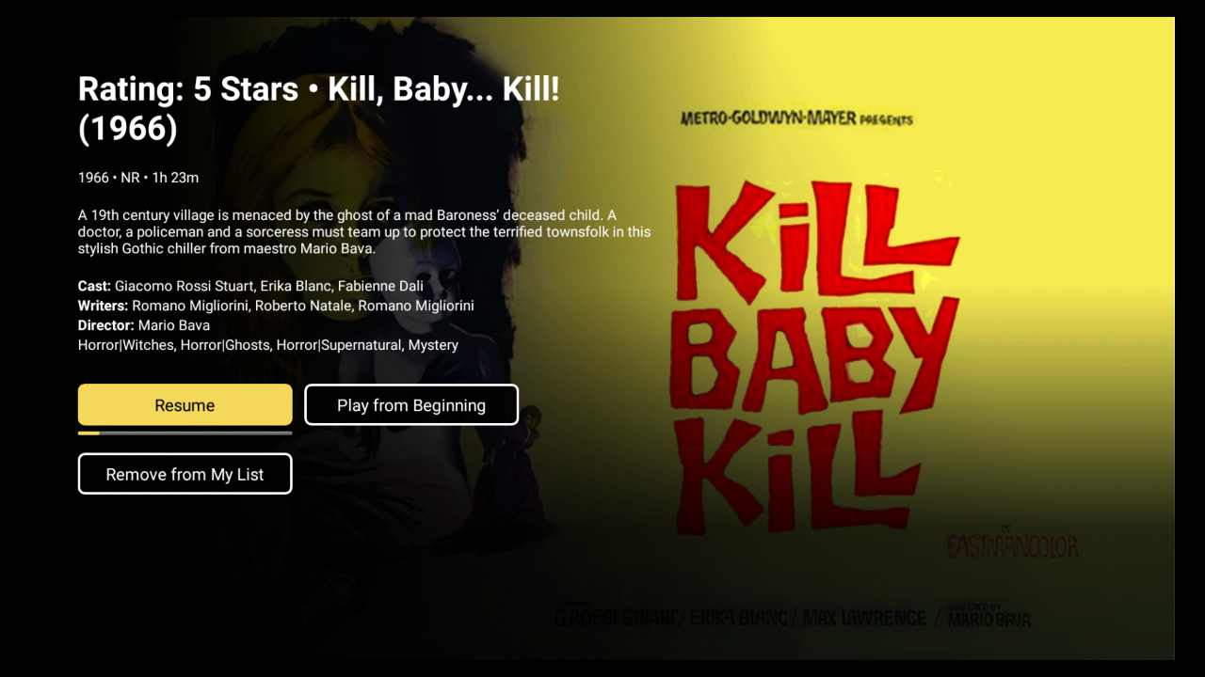Choose Remove from My List

click(185, 474)
